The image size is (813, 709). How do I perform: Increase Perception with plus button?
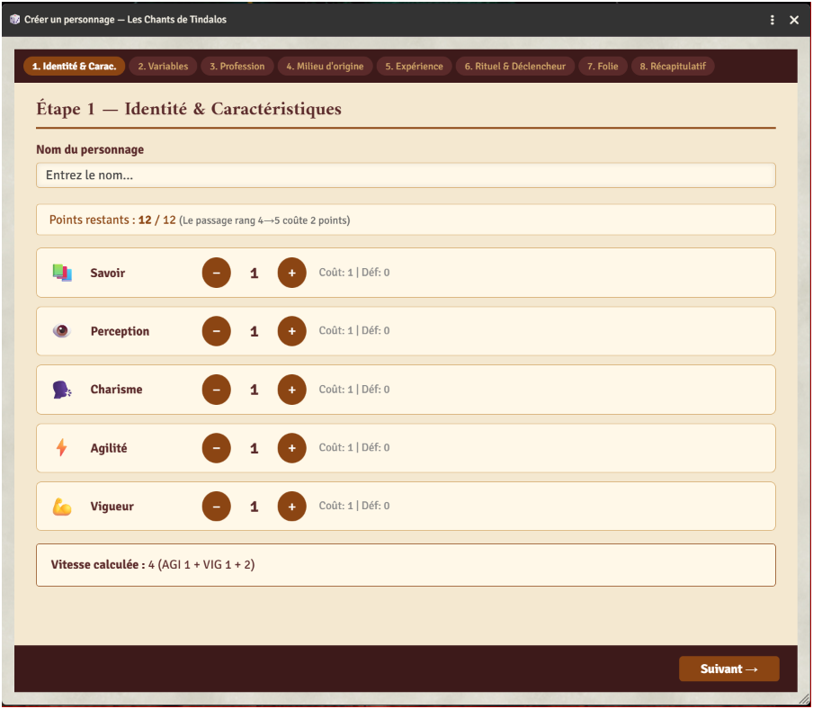coord(292,331)
